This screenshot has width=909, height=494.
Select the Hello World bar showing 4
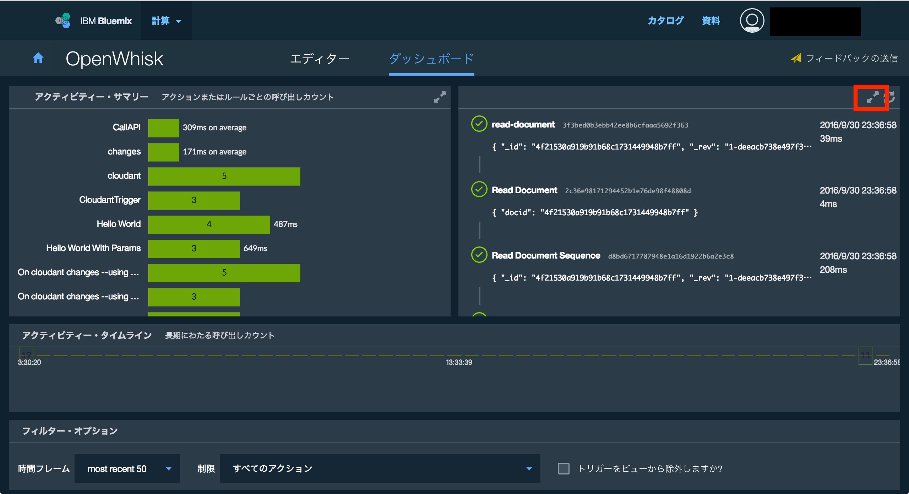click(x=209, y=224)
